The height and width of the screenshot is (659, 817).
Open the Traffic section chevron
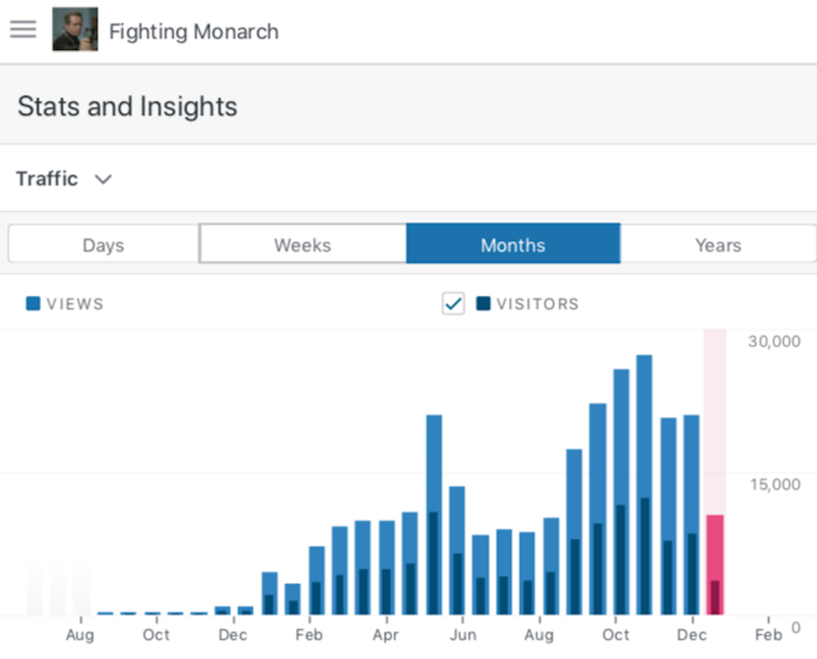pos(103,179)
